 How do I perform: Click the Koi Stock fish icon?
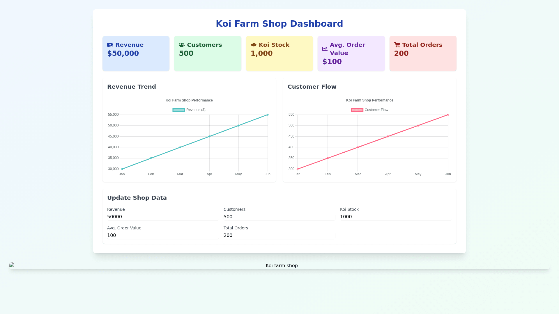click(x=254, y=45)
